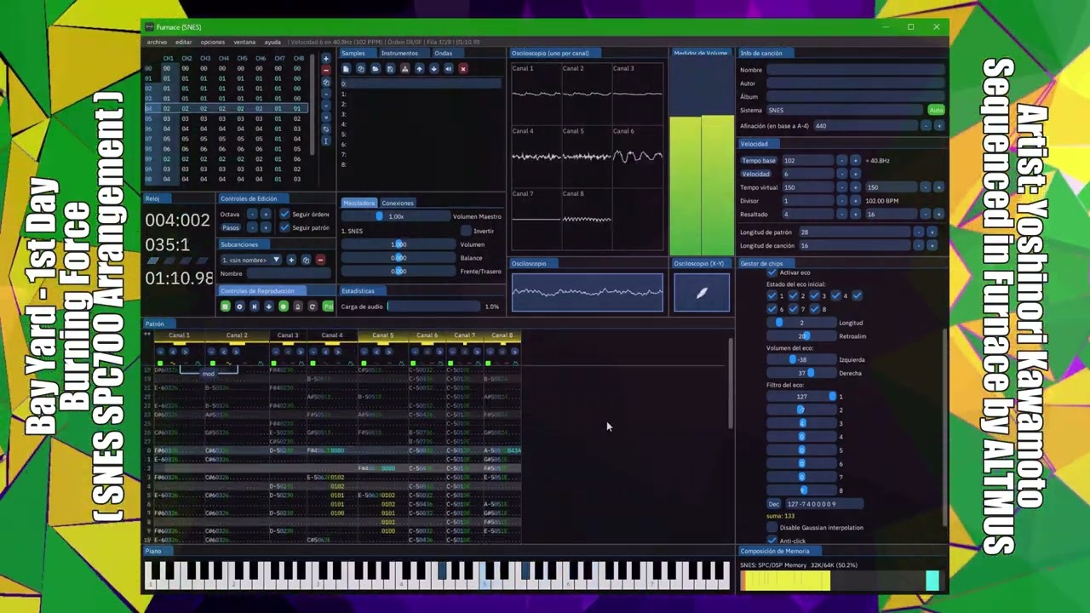Increase Tempo base with plus stepper

(x=855, y=161)
